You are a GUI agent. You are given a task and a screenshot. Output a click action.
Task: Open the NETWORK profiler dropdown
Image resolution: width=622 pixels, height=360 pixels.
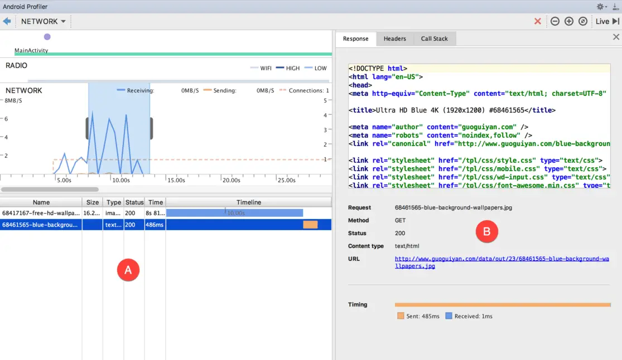pos(43,21)
